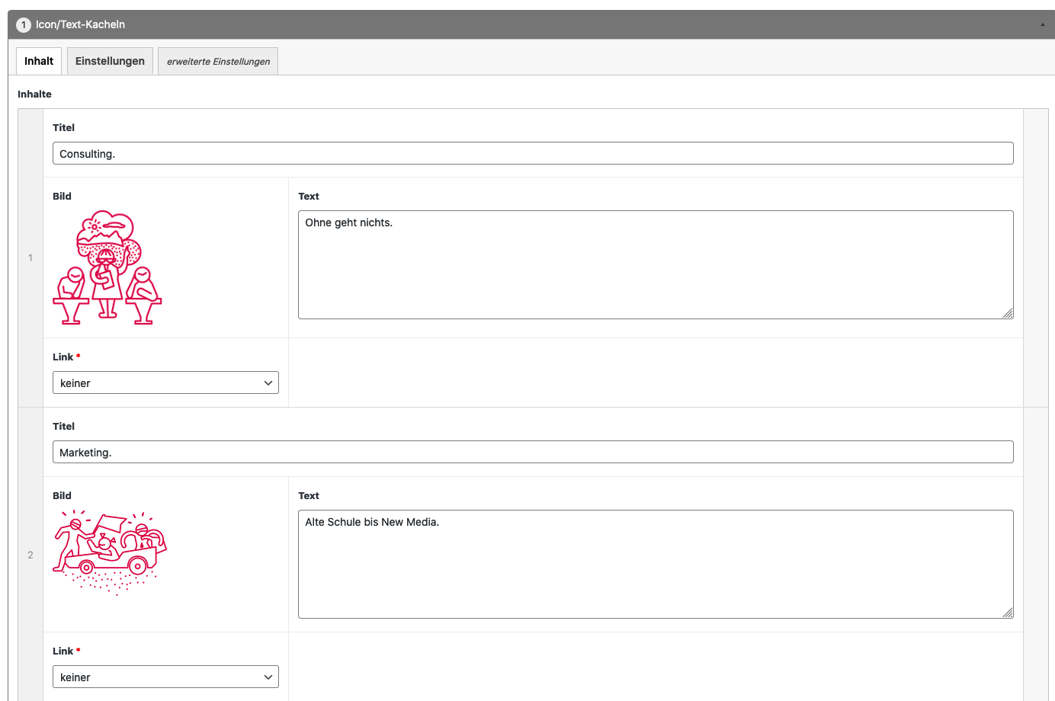
Task: Click the Titel field containing Marketing.
Action: 532,452
